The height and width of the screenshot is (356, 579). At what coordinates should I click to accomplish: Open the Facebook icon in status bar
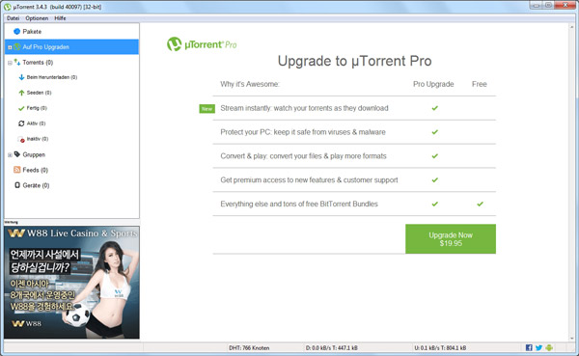pos(529,347)
